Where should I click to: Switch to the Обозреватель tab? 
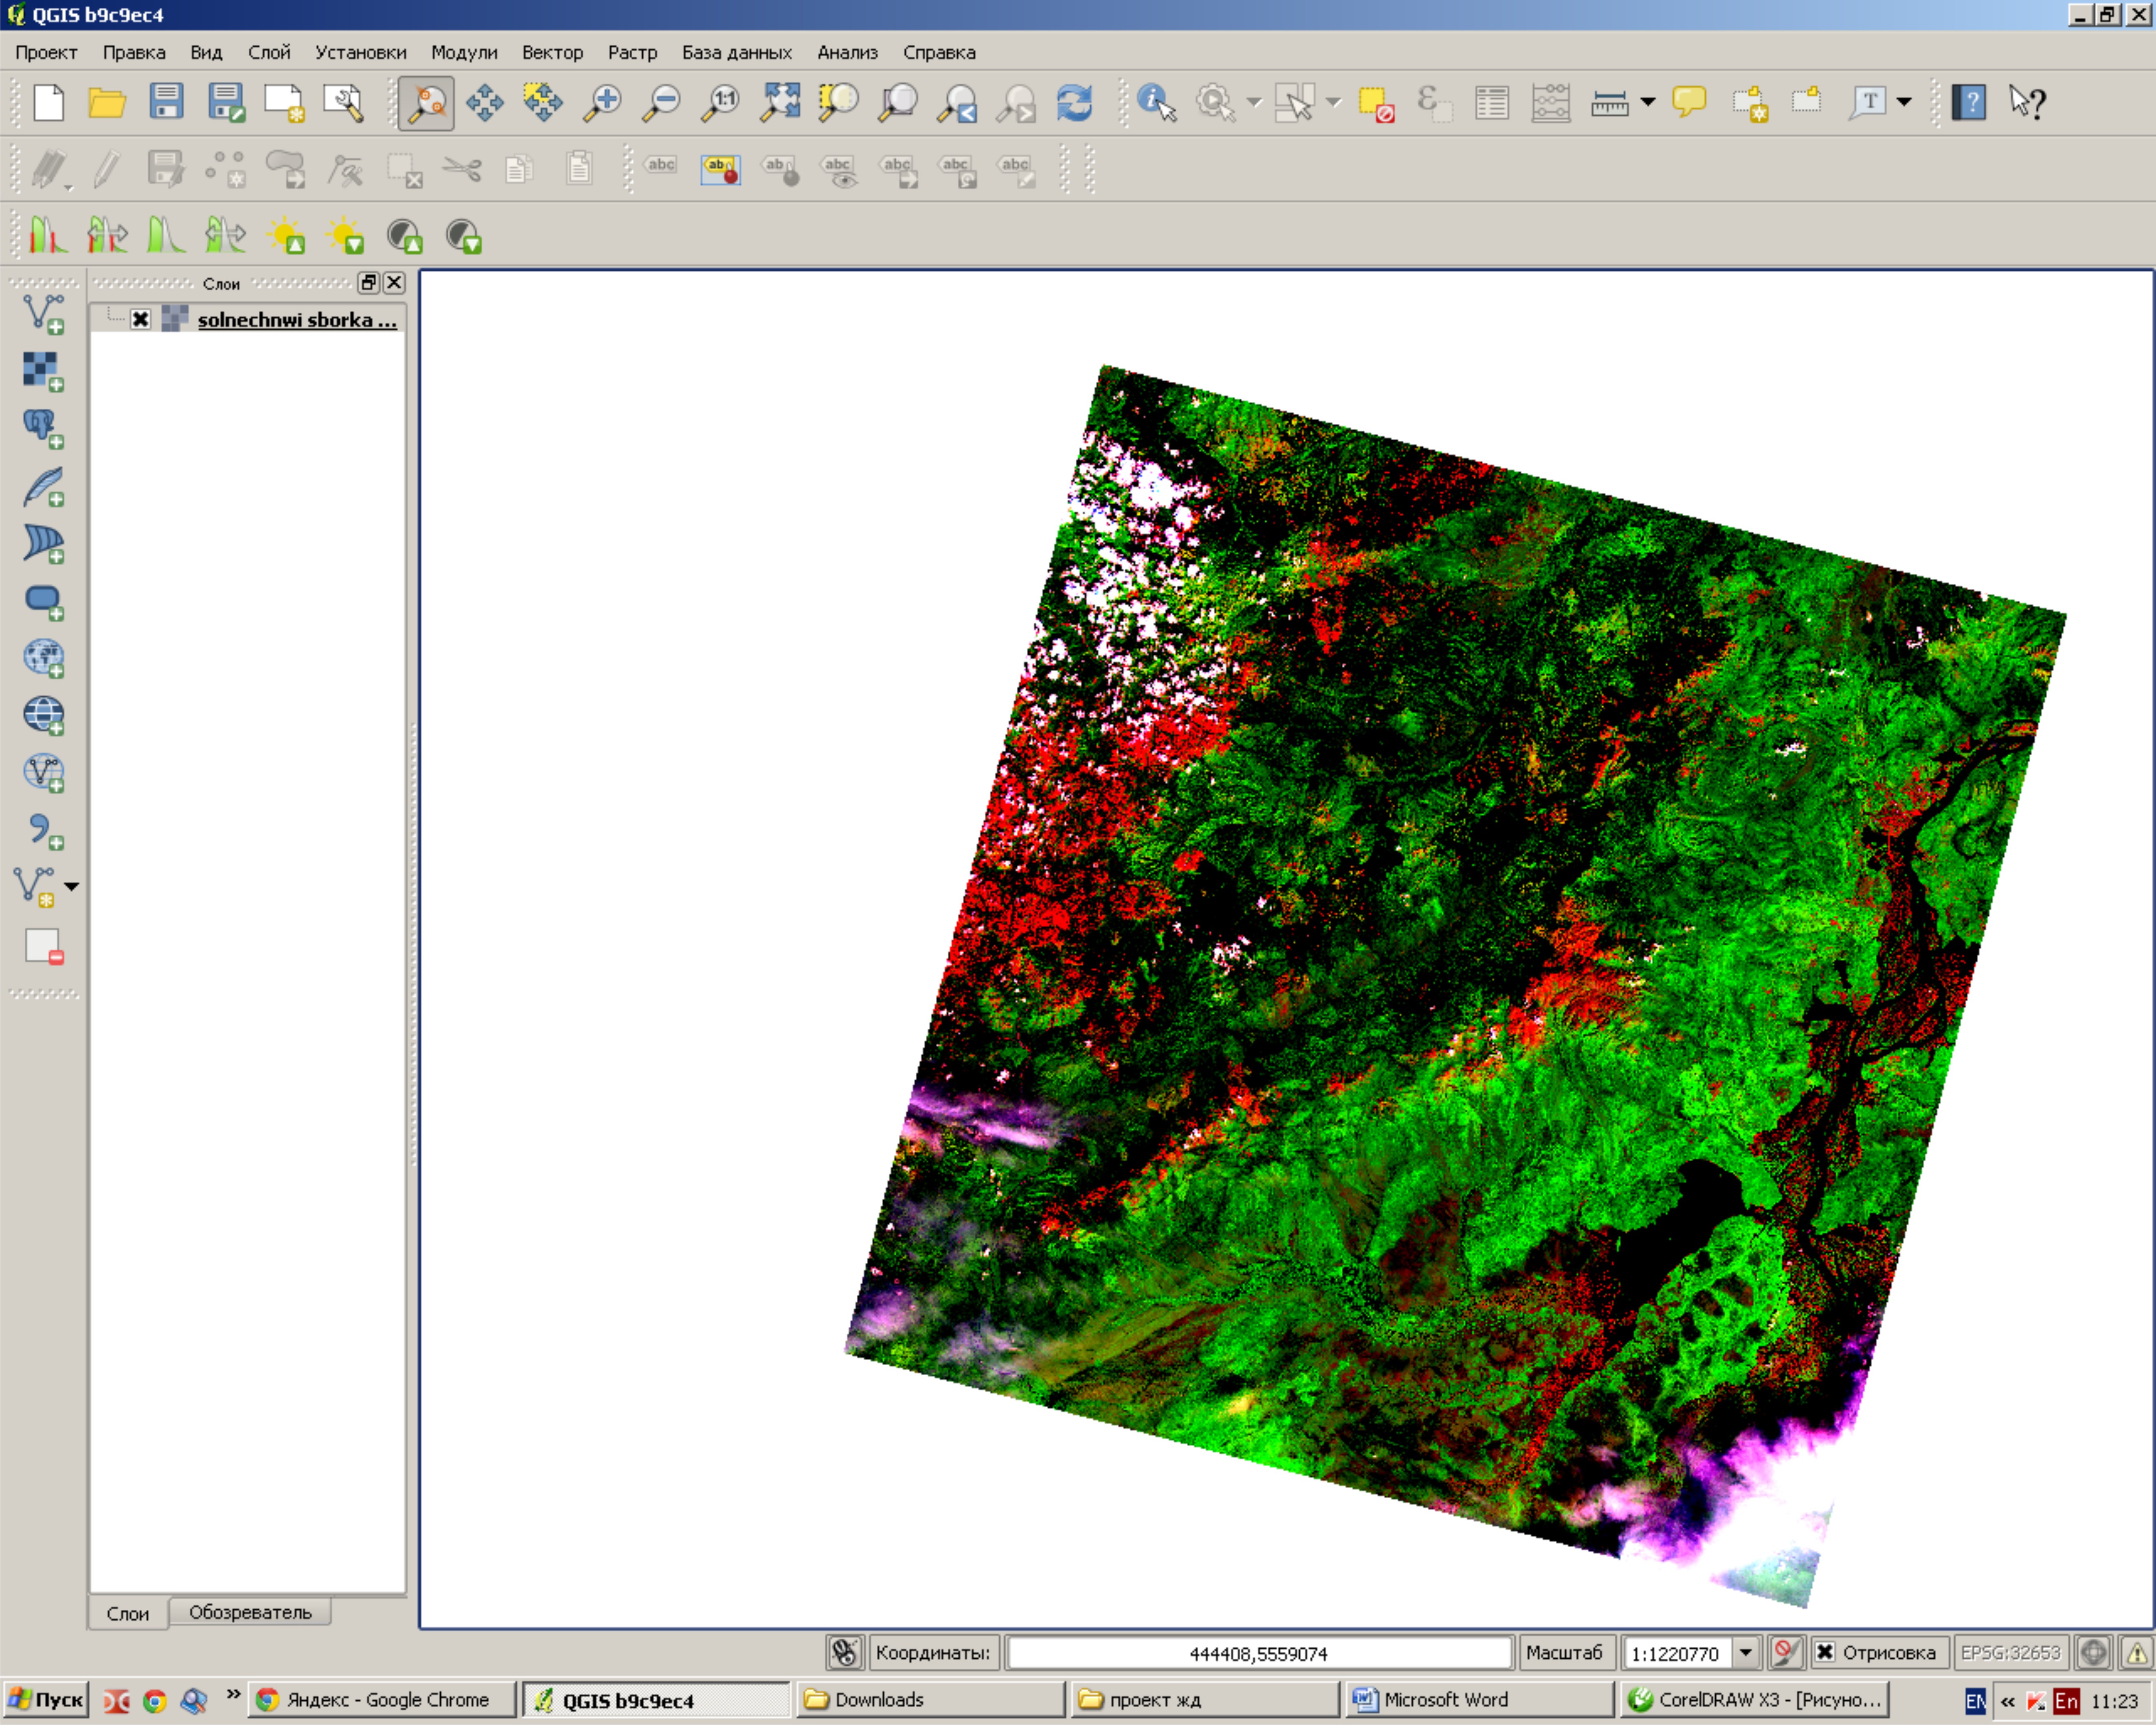[250, 1612]
